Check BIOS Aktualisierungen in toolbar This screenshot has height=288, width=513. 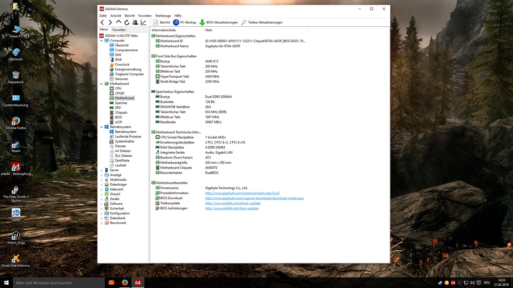(218, 22)
